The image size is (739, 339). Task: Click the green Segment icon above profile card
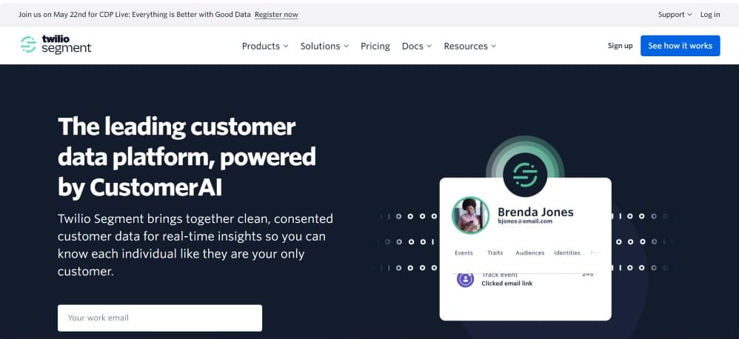click(x=525, y=174)
